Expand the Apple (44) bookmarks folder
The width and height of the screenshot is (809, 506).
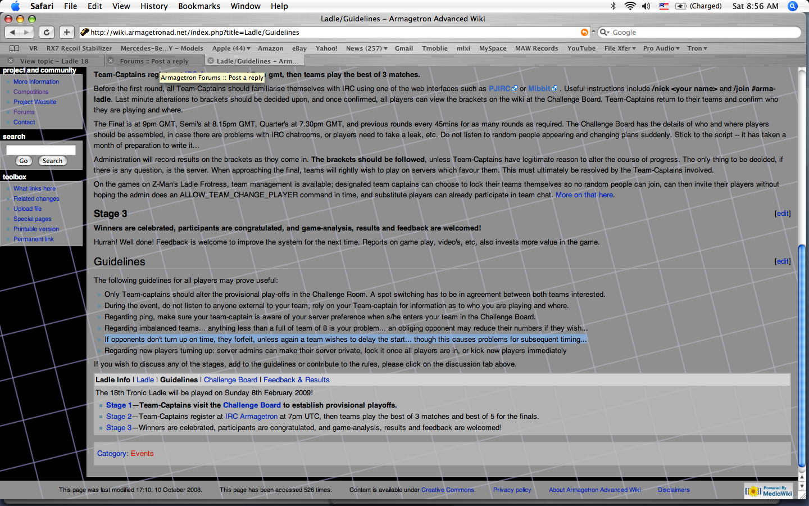pyautogui.click(x=231, y=48)
